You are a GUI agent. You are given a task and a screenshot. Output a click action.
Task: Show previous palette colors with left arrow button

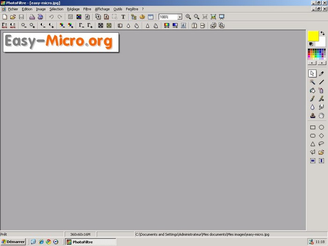click(x=312, y=63)
